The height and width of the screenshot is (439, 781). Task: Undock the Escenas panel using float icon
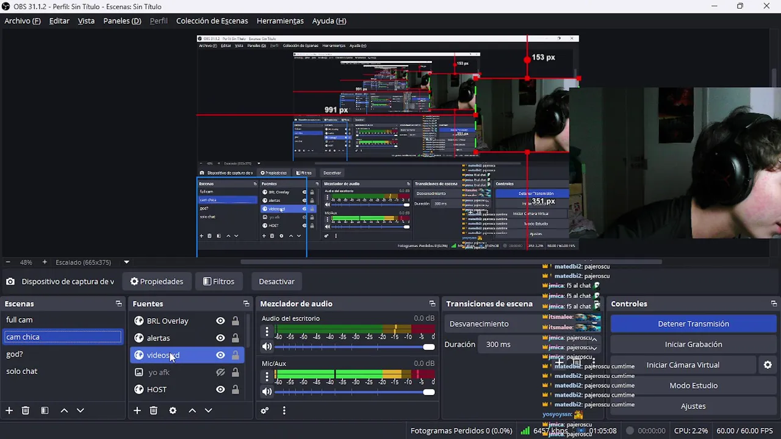point(118,304)
